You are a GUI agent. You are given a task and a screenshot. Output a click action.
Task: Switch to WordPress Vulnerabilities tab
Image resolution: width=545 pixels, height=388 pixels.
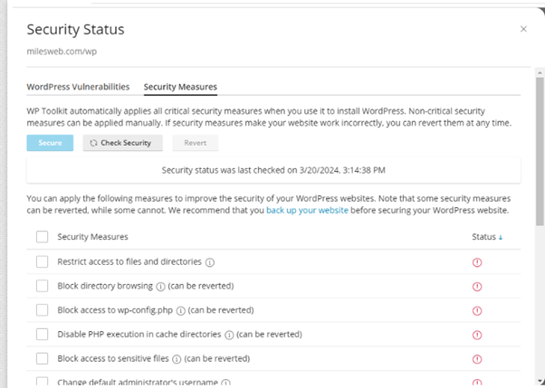[78, 87]
